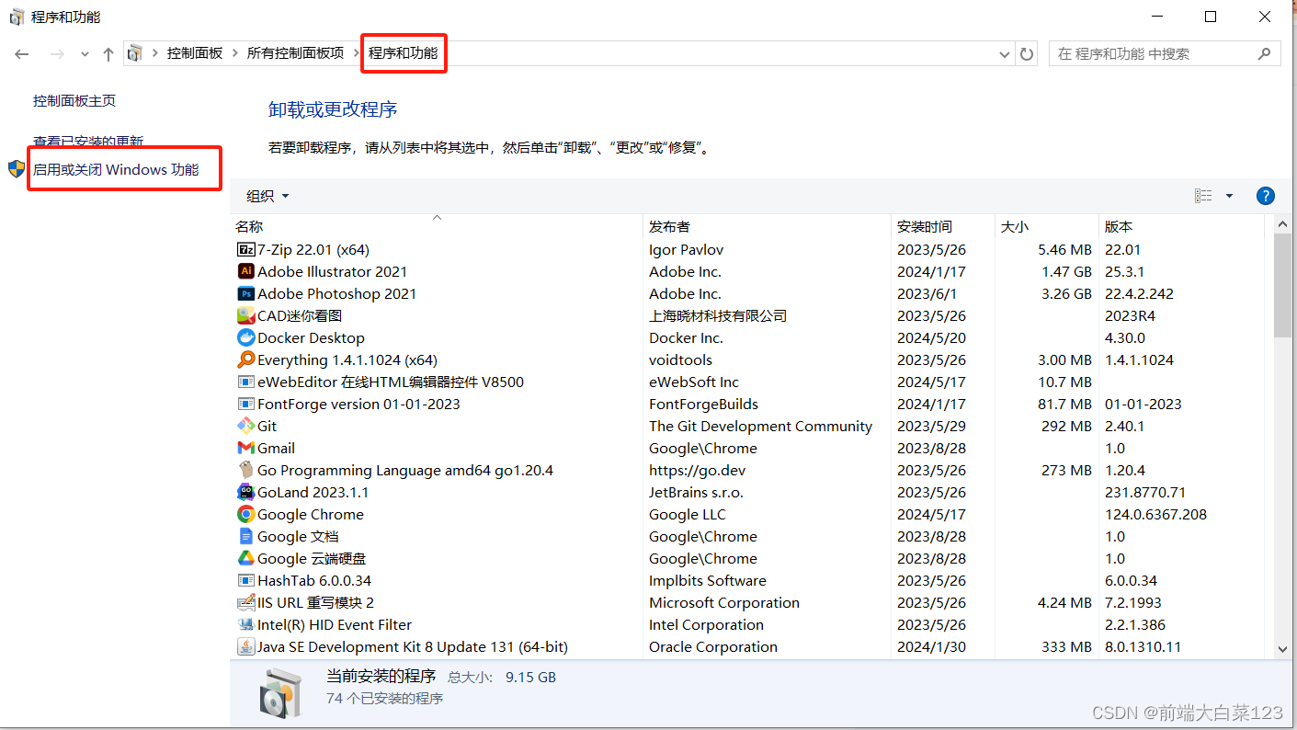
Task: Click the Git program icon
Action: coord(245,426)
